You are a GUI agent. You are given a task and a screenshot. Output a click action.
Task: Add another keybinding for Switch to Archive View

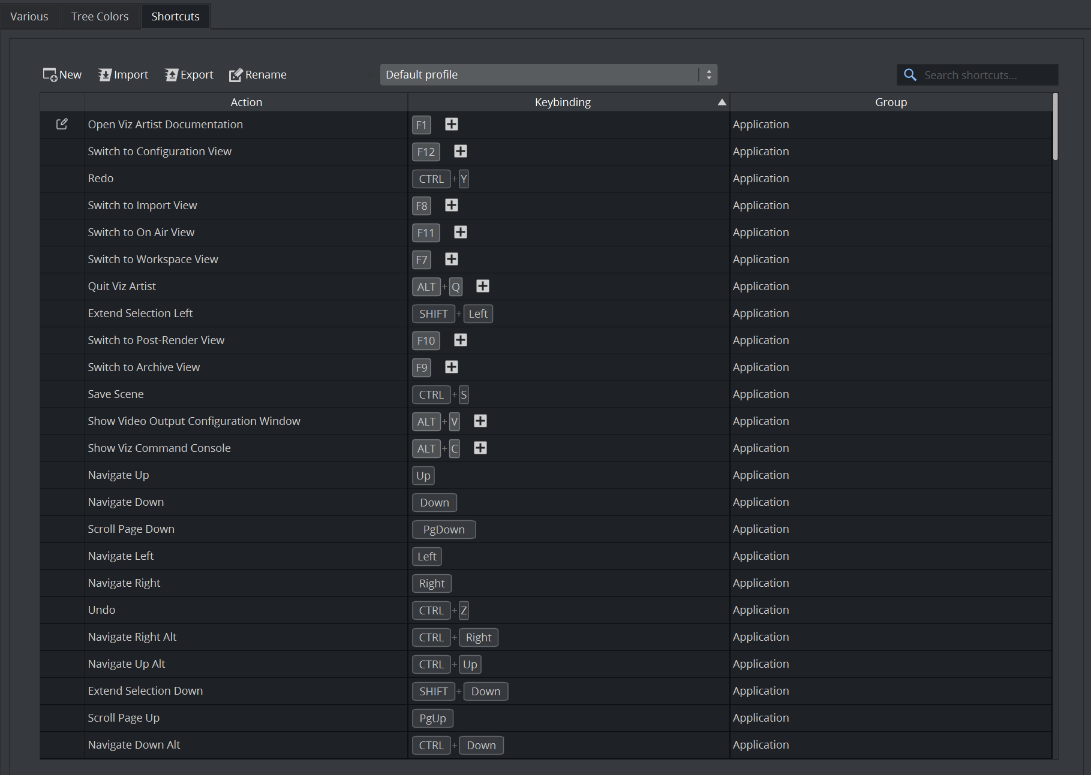click(452, 367)
